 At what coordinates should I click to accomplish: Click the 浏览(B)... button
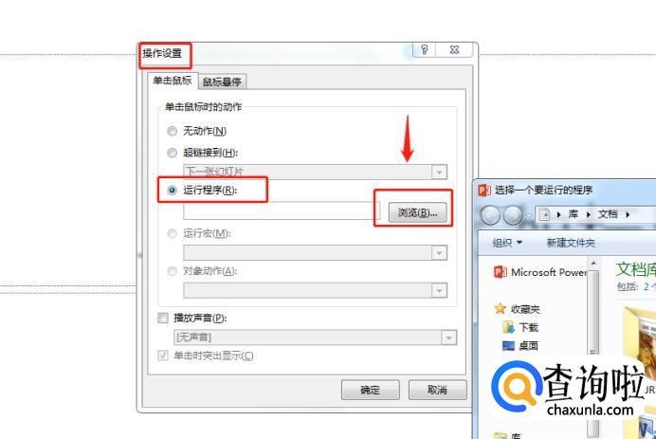click(417, 212)
